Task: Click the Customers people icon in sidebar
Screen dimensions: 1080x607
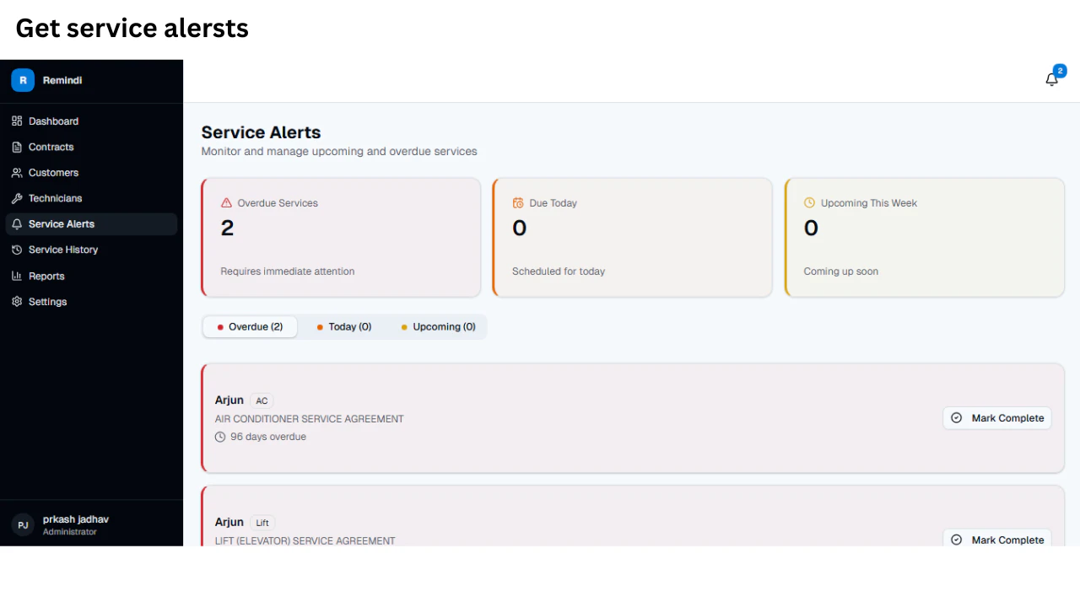Action: tap(17, 173)
